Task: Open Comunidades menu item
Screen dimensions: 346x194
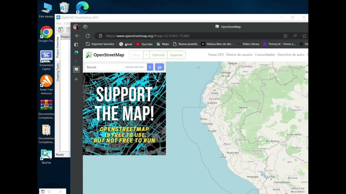Action: [265, 55]
